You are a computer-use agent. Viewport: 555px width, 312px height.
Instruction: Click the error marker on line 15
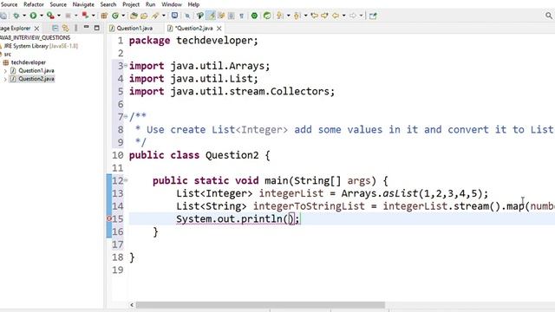click(x=109, y=218)
